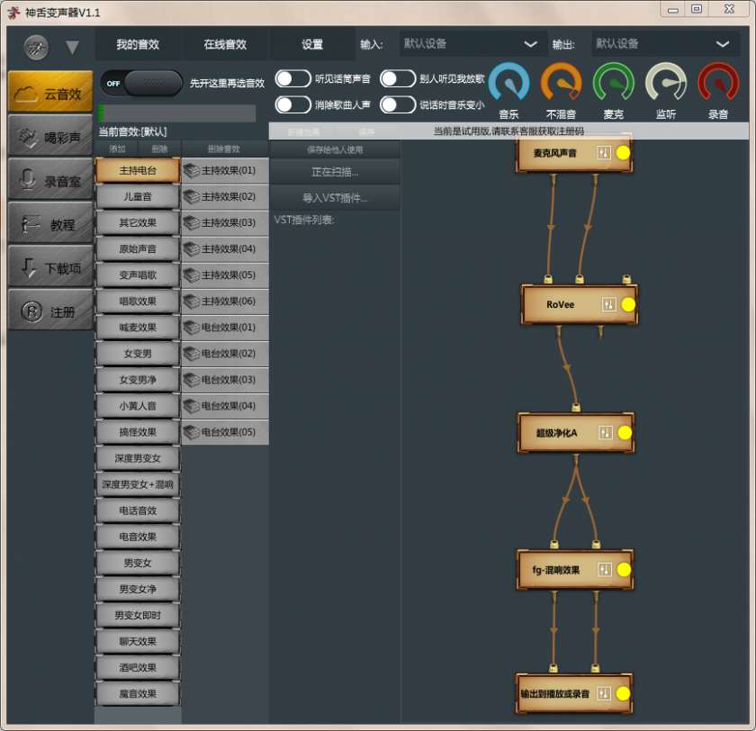Screen dimensions: 756x731
Task: Switch to 在线音效 tab
Action: (x=225, y=44)
